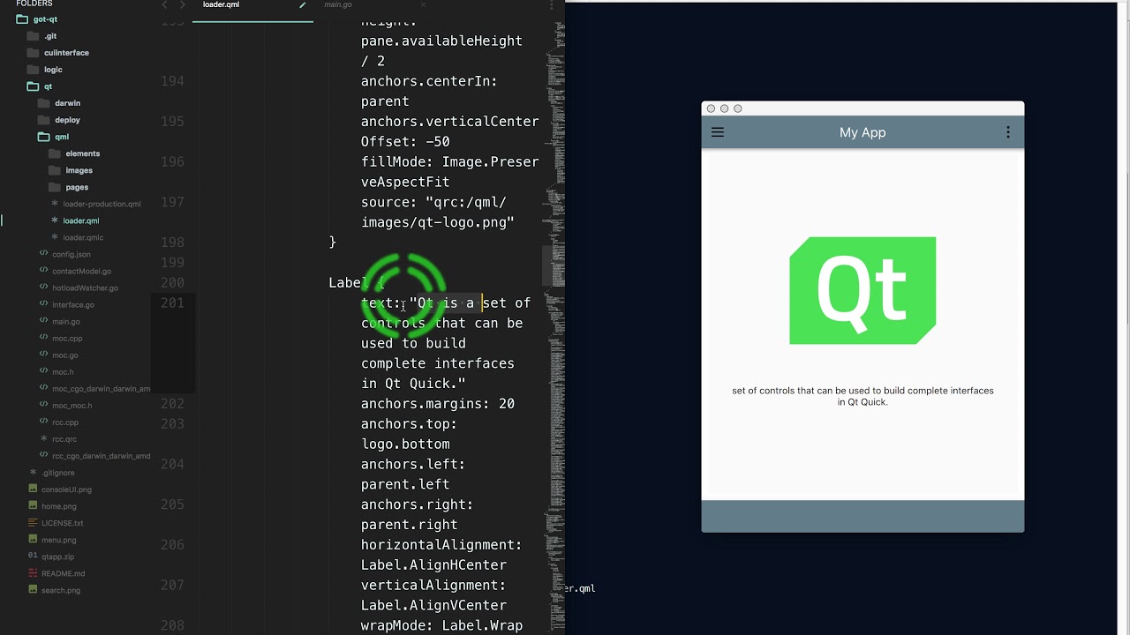Open the three-dot overflow menu in My App
Image resolution: width=1130 pixels, height=635 pixels.
point(1008,132)
